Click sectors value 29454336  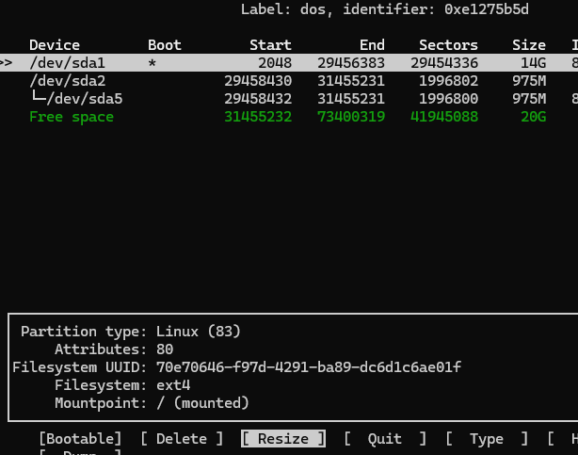tap(444, 63)
